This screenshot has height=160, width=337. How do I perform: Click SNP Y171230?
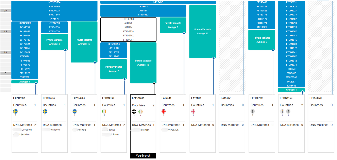pyautogui.click(x=25, y=77)
